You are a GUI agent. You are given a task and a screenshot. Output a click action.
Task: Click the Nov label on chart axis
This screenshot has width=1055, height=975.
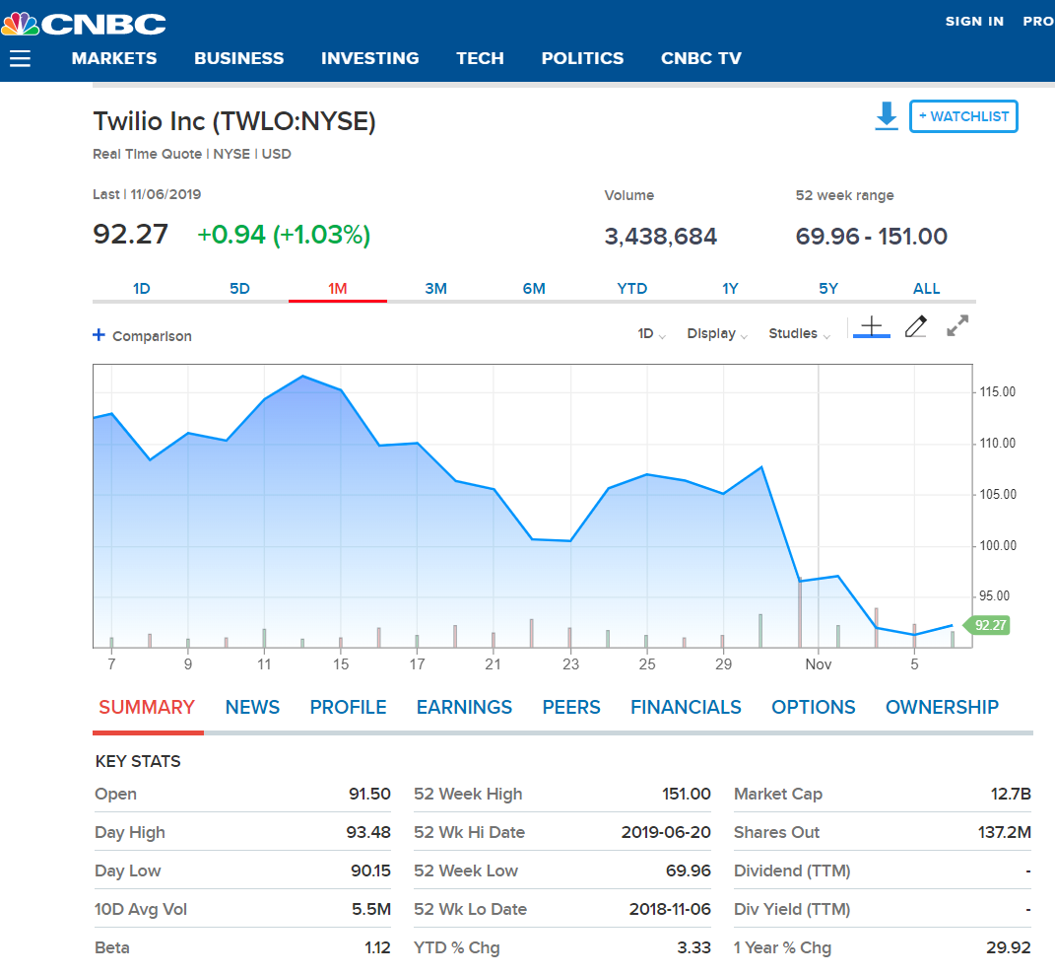819,664
